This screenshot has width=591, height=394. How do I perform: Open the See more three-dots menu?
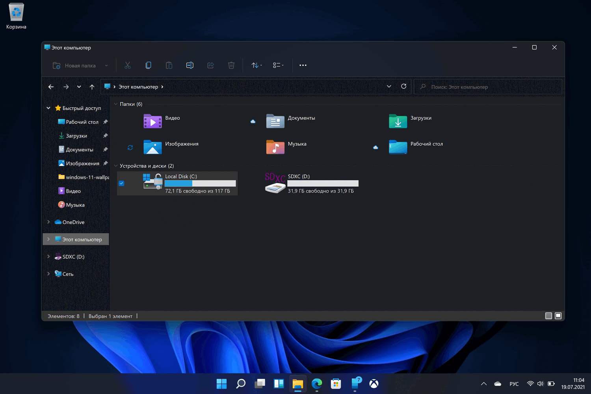click(x=303, y=65)
